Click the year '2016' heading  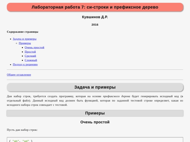(x=95, y=25)
